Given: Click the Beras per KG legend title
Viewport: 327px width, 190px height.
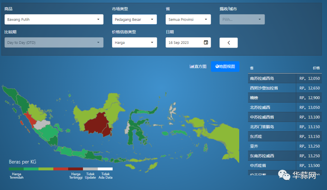Looking at the screenshot, I should (22, 162).
